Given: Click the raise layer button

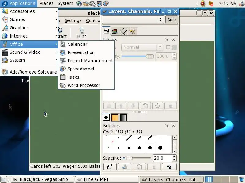Looking at the screenshot, I should coord(121,106).
